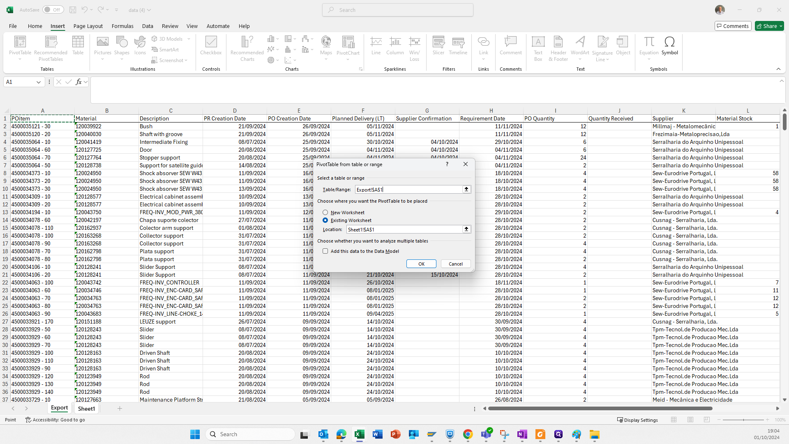789x444 pixels.
Task: Insert a Column sparkline
Action: (395, 45)
